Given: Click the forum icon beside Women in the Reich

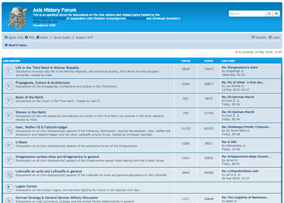Looking at the screenshot, I should 9,115.
